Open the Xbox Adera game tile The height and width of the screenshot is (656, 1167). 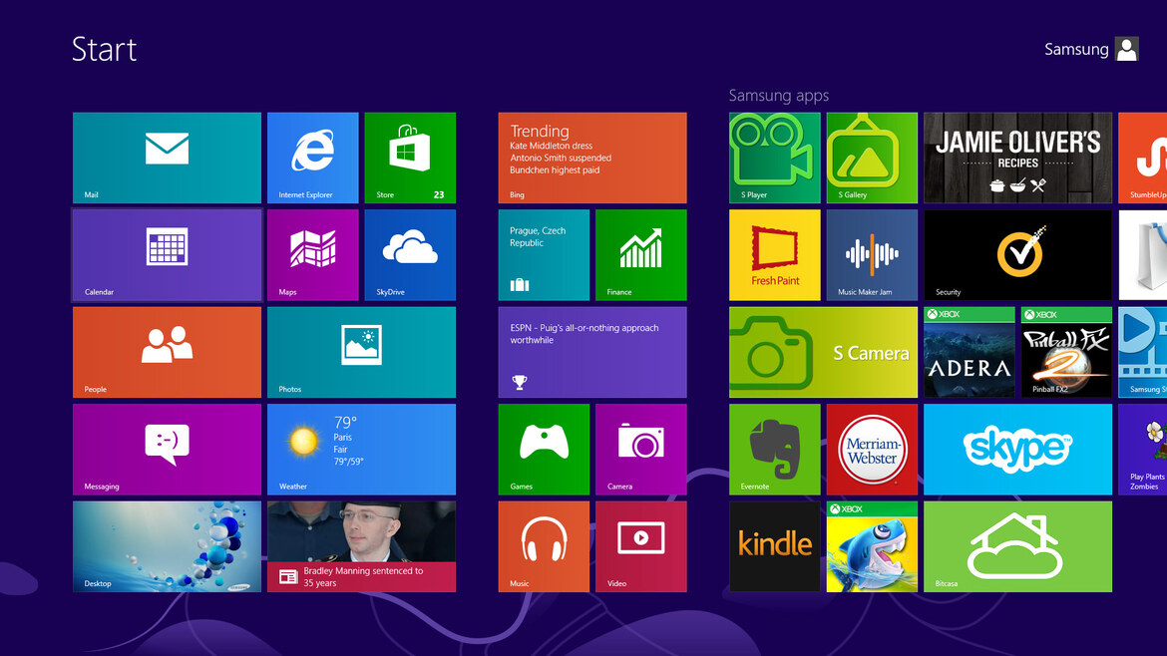[970, 352]
